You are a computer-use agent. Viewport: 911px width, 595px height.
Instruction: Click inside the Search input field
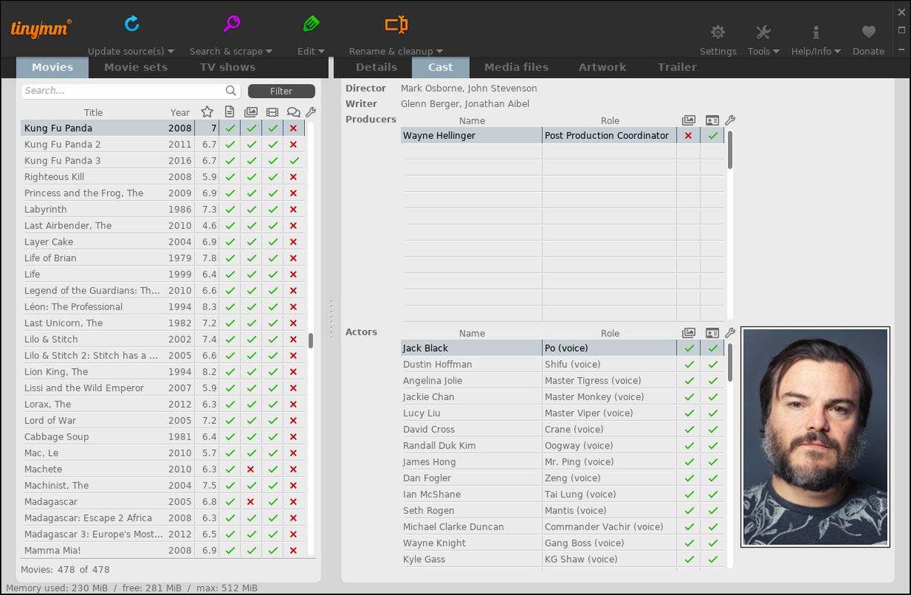click(x=123, y=91)
